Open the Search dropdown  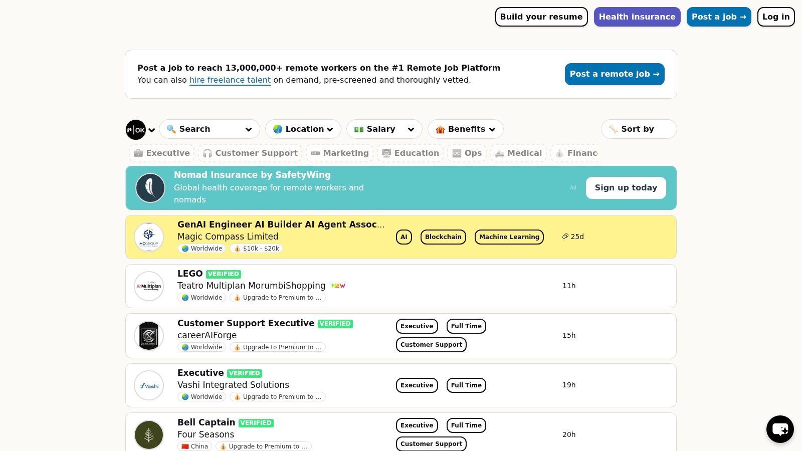[210, 129]
